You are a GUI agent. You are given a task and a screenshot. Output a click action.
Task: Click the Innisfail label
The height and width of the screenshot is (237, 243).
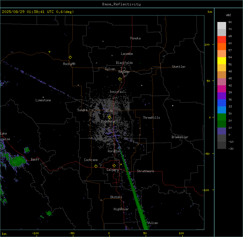117,92
